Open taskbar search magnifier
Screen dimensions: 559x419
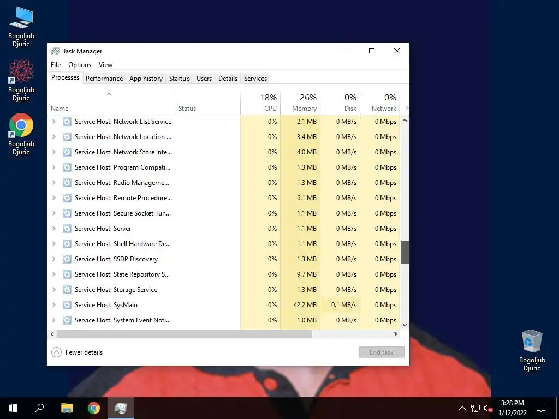point(39,408)
